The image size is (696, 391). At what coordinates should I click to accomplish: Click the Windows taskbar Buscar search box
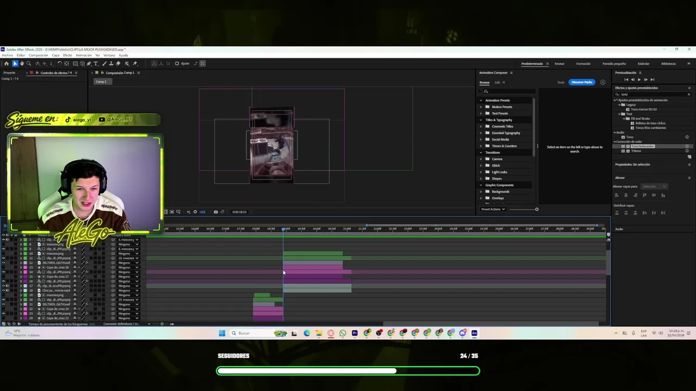click(x=258, y=333)
